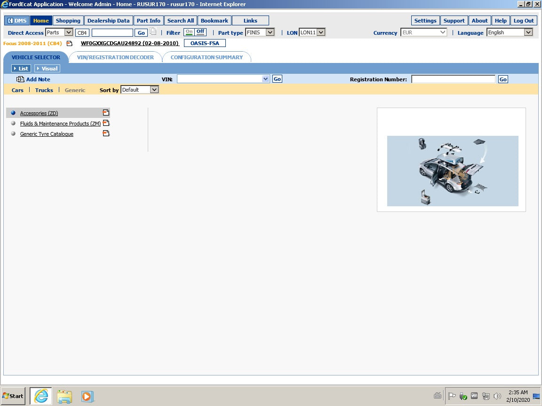The image size is (542, 406).
Task: Open the Generic Tyre Catalogue link
Action: click(46, 133)
